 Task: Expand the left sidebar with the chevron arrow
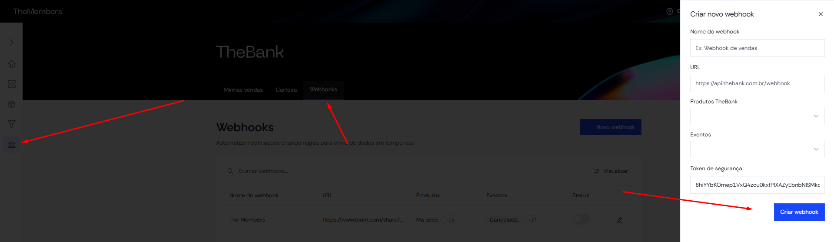11,42
